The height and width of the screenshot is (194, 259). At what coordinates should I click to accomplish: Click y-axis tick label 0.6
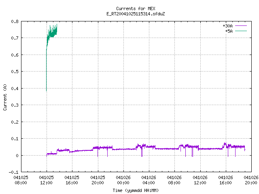pyautogui.click(x=15, y=55)
